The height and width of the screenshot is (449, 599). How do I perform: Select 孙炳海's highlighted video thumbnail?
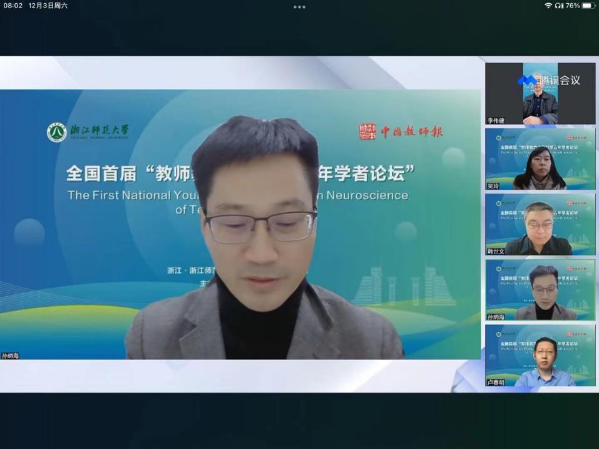click(x=540, y=289)
